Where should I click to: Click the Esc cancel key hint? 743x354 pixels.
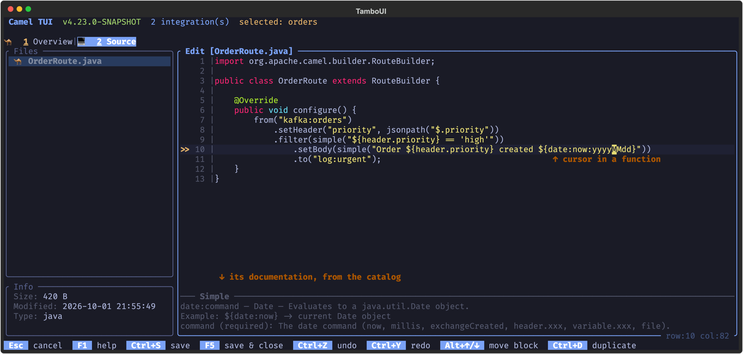[x=33, y=346]
